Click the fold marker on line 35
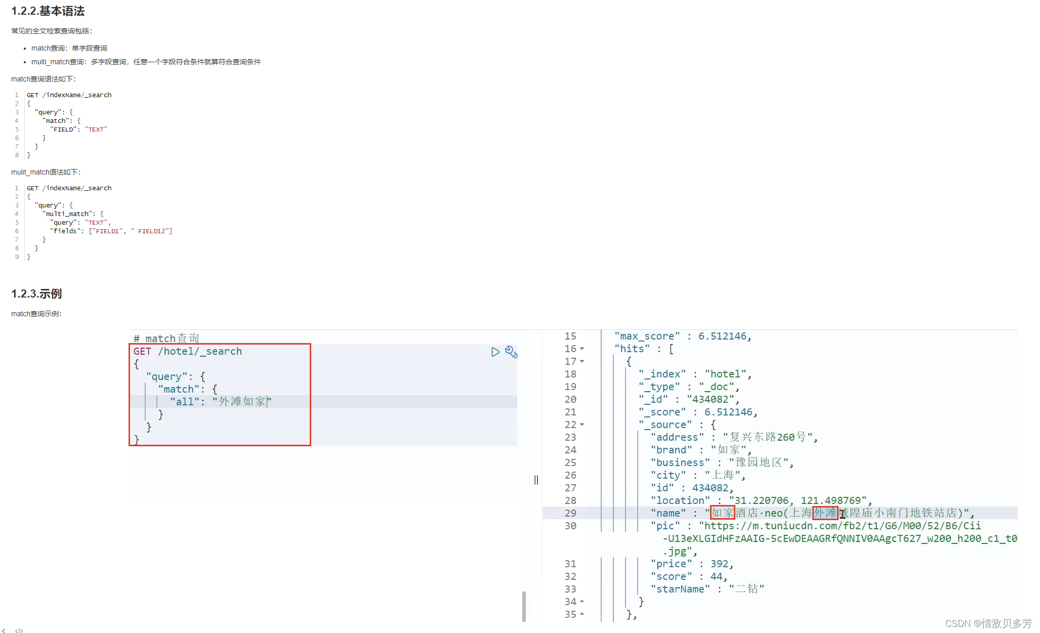1040x633 pixels. (x=582, y=614)
